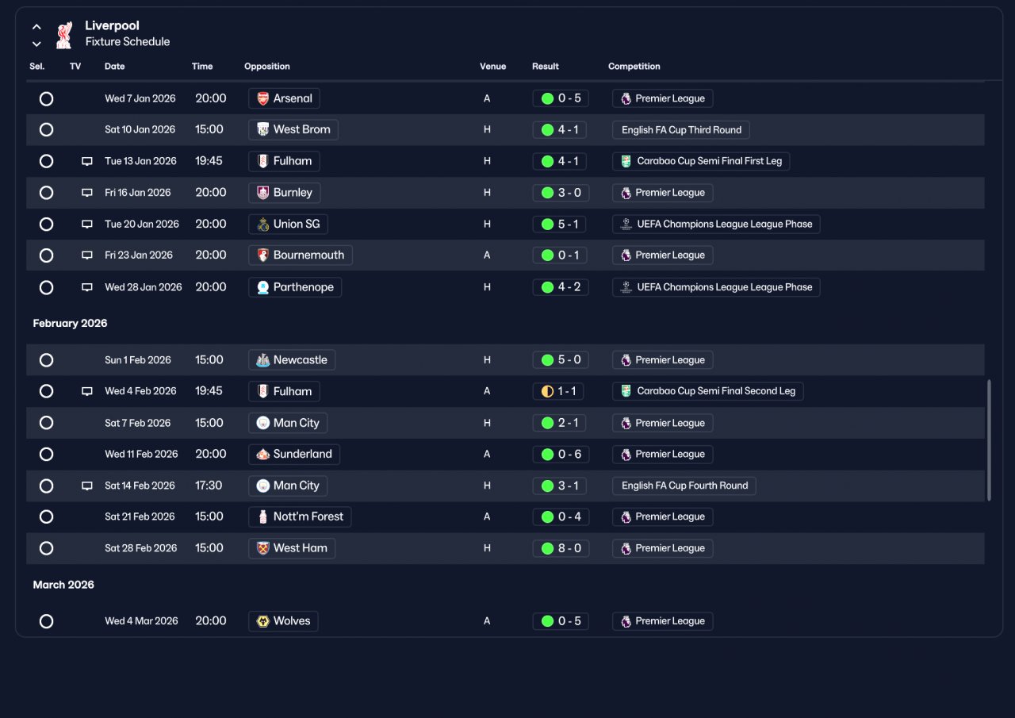
Task: Select the radio for Parthenope fixture
Action: click(x=46, y=287)
